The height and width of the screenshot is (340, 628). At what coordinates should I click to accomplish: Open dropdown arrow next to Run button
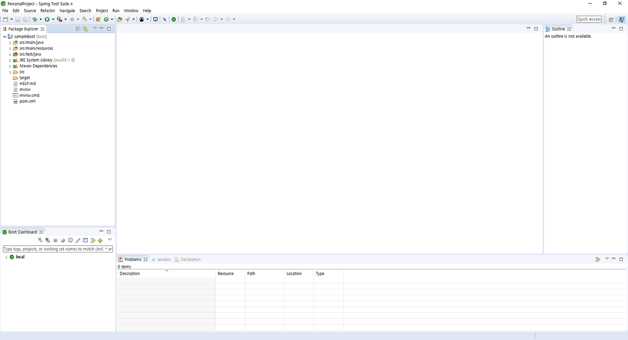[53, 20]
